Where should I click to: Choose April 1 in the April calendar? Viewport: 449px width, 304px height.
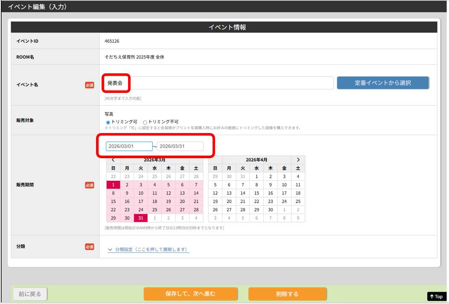click(257, 177)
